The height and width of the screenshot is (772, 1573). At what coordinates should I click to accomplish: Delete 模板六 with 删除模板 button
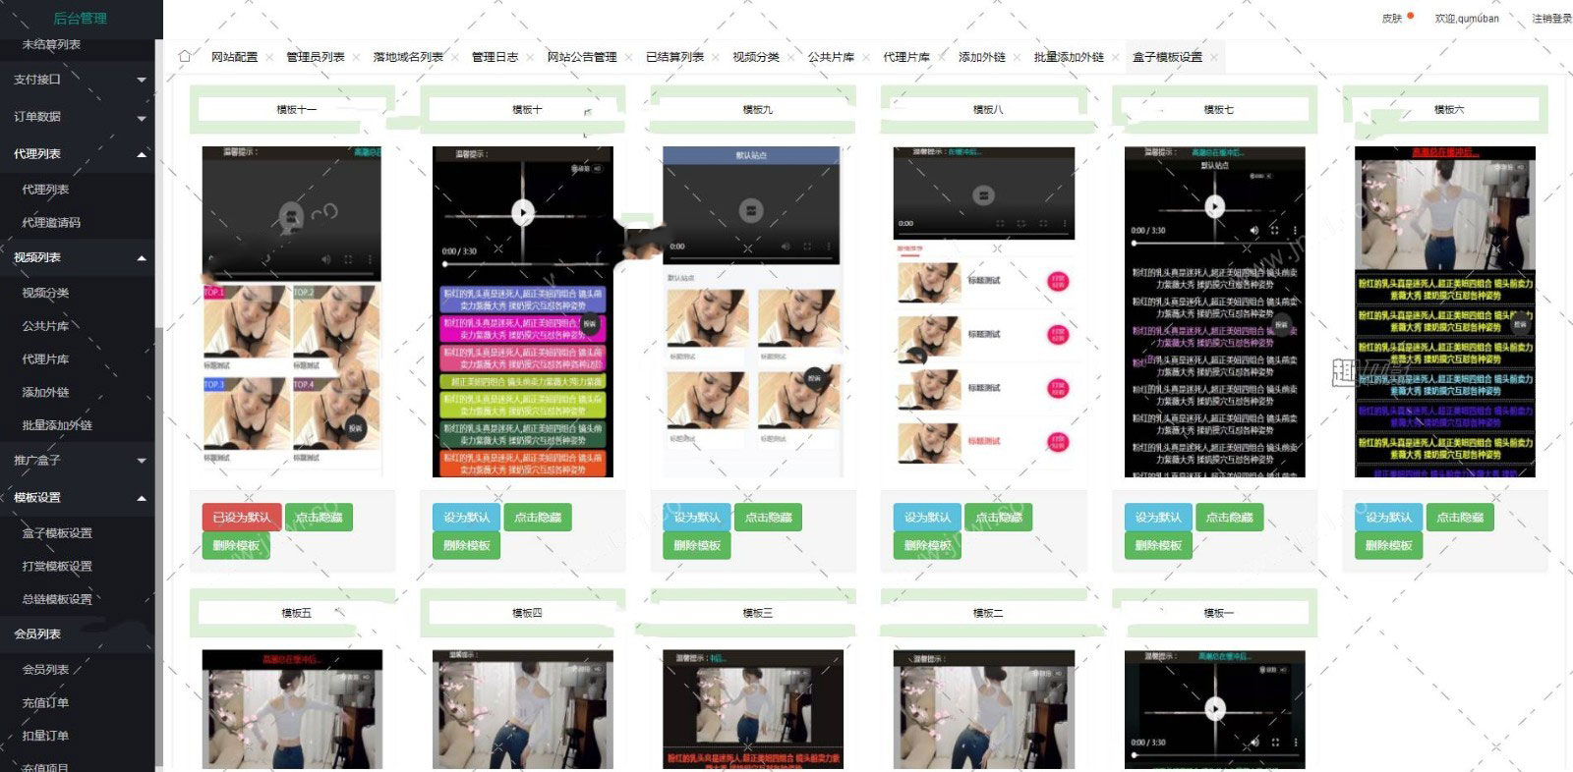[x=1388, y=546]
